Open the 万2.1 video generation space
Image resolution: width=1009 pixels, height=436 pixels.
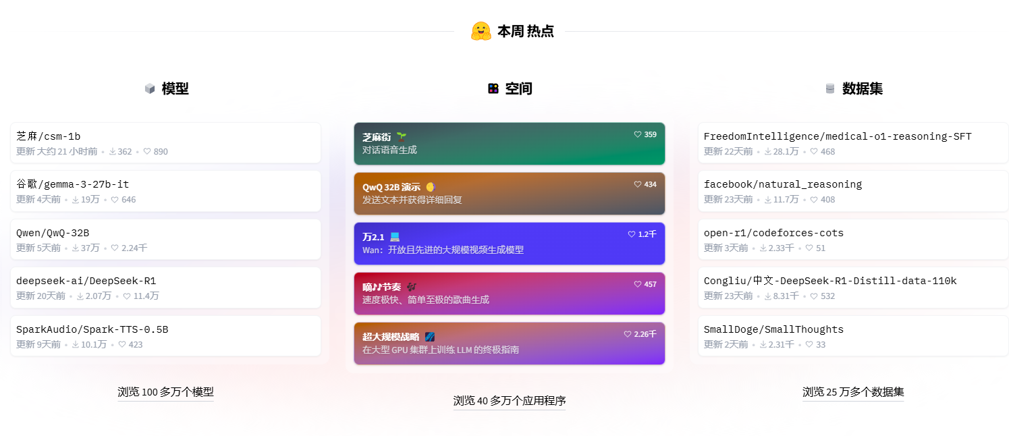[x=510, y=244]
